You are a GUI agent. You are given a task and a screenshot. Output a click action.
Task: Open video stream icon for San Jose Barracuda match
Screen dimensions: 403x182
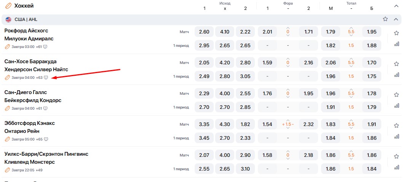[46, 78]
